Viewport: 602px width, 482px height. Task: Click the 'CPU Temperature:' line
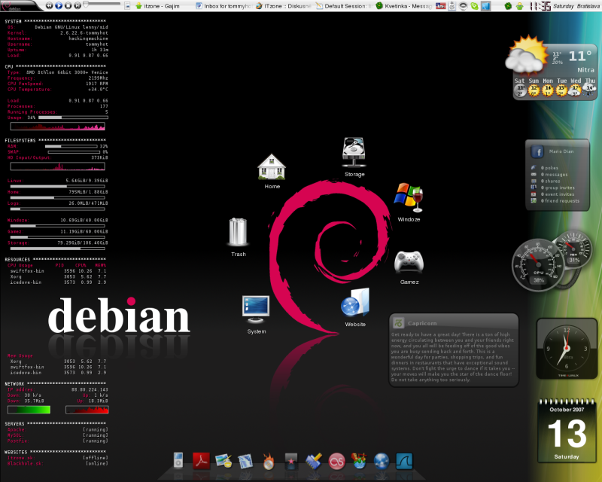pos(58,89)
